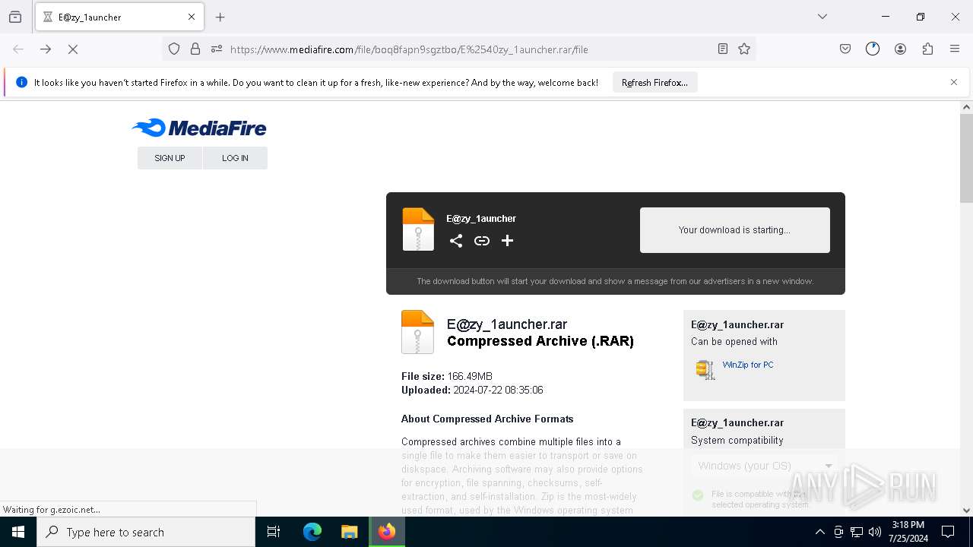This screenshot has height=547, width=973.
Task: Open Firefox account icon
Action: coord(900,49)
